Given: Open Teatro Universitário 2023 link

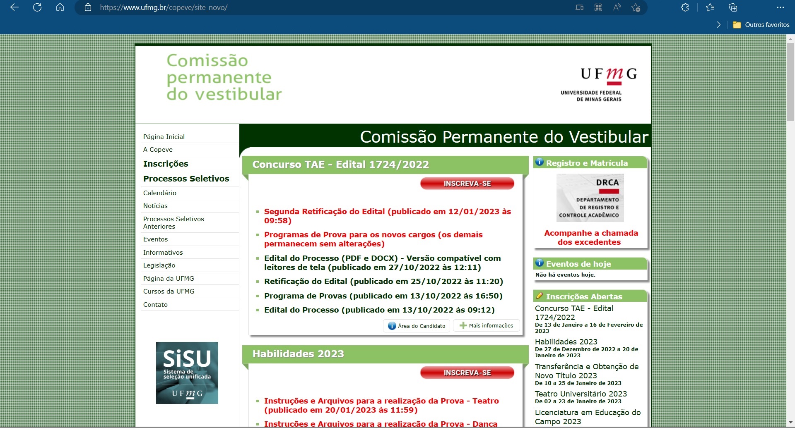Looking at the screenshot, I should pos(581,394).
